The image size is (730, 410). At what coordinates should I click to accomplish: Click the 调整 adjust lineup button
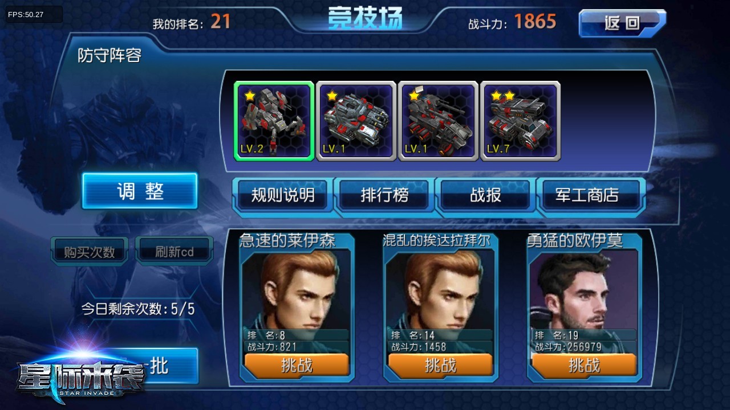click(x=140, y=191)
